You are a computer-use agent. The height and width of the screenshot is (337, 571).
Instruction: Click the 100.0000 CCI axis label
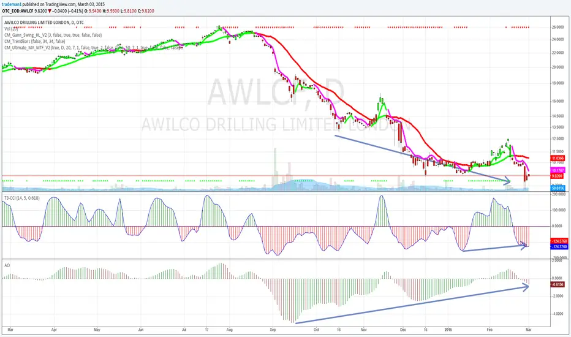559,210
